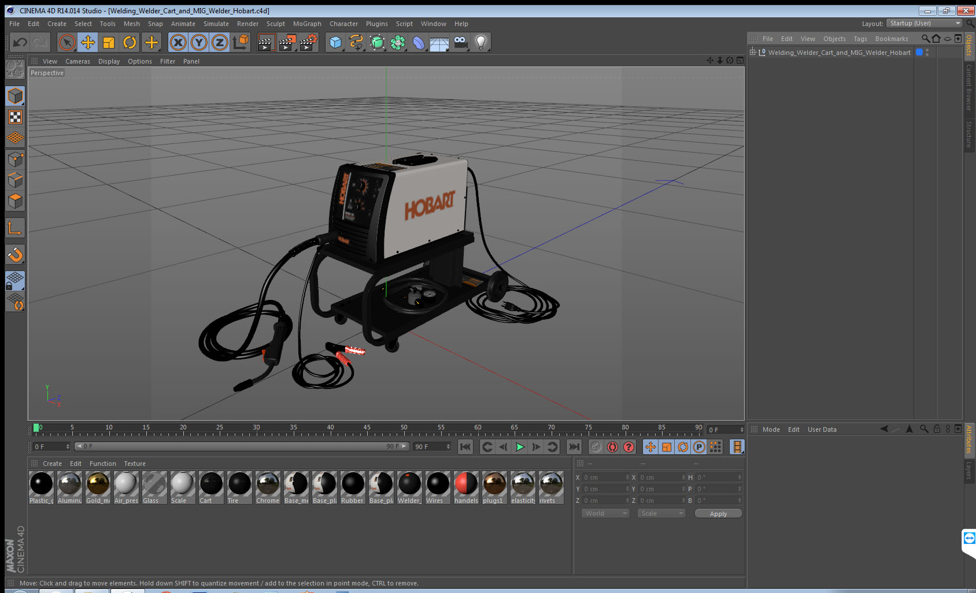Click the X position input field
The width and height of the screenshot is (976, 593).
[605, 477]
